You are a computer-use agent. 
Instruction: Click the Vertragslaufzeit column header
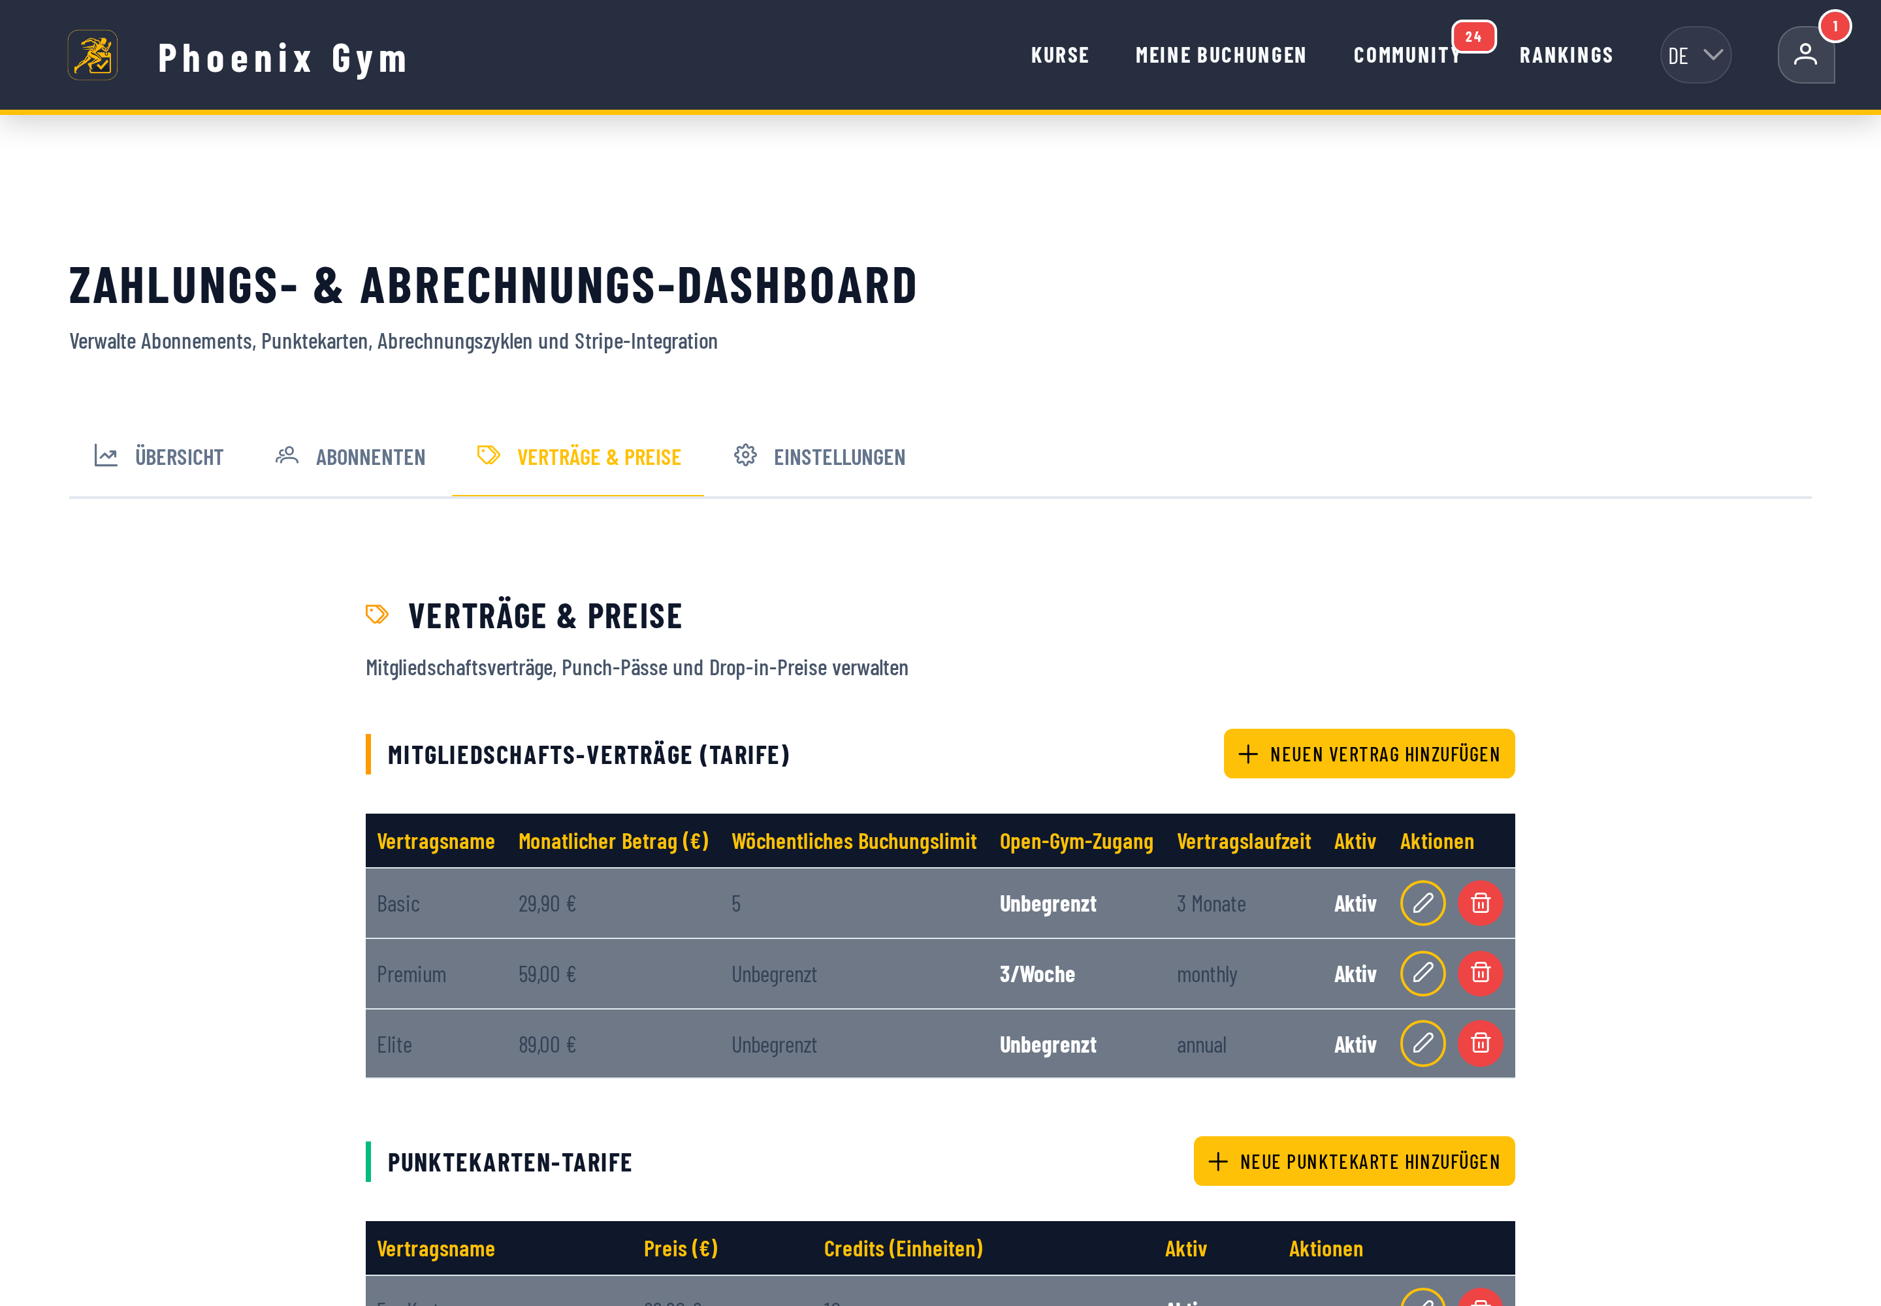point(1244,841)
